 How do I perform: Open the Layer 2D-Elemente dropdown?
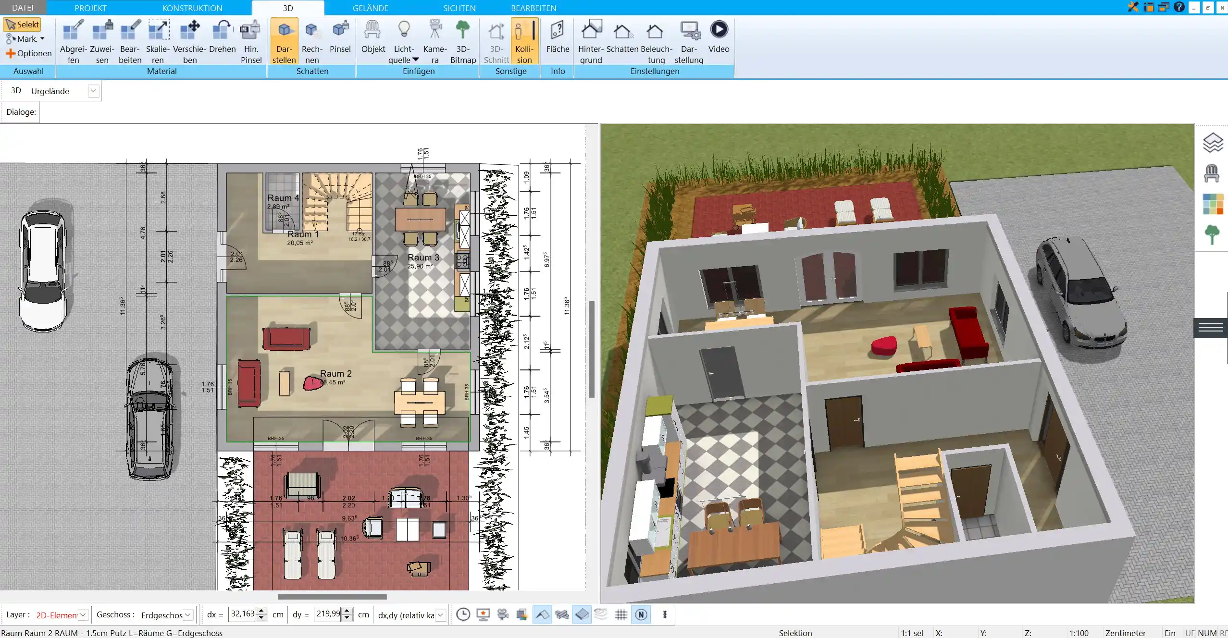pos(83,614)
